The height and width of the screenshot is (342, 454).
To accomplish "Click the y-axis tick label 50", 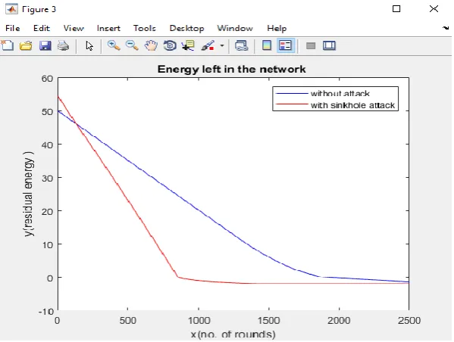I will [47, 112].
